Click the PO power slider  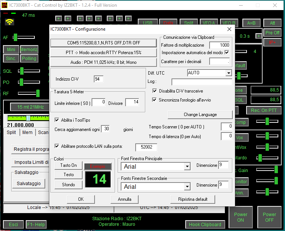click(x=29, y=82)
